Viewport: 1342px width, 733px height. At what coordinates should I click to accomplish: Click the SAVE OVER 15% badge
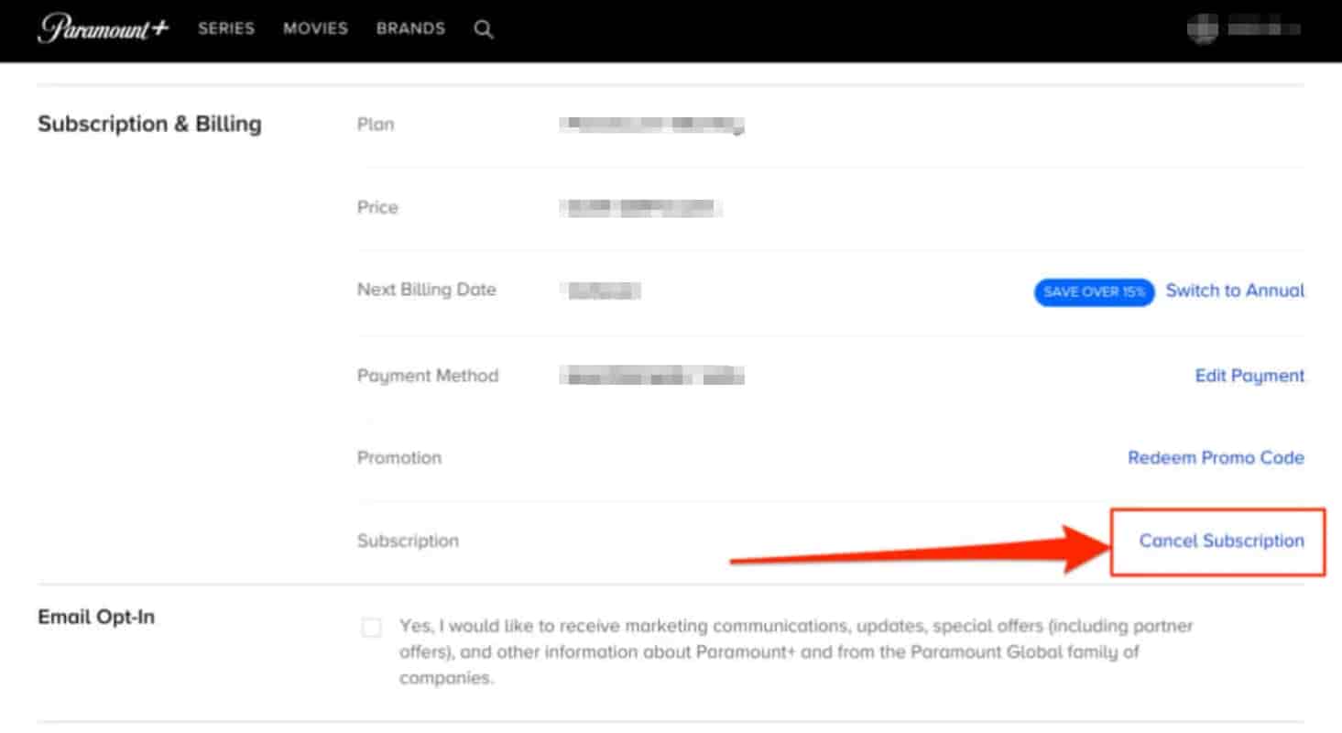(x=1094, y=291)
